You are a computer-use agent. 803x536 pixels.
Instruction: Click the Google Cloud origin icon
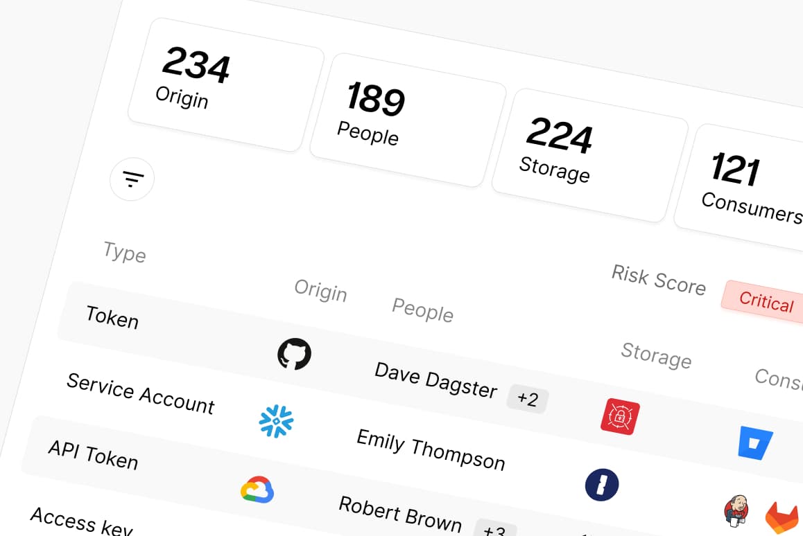pyautogui.click(x=257, y=490)
